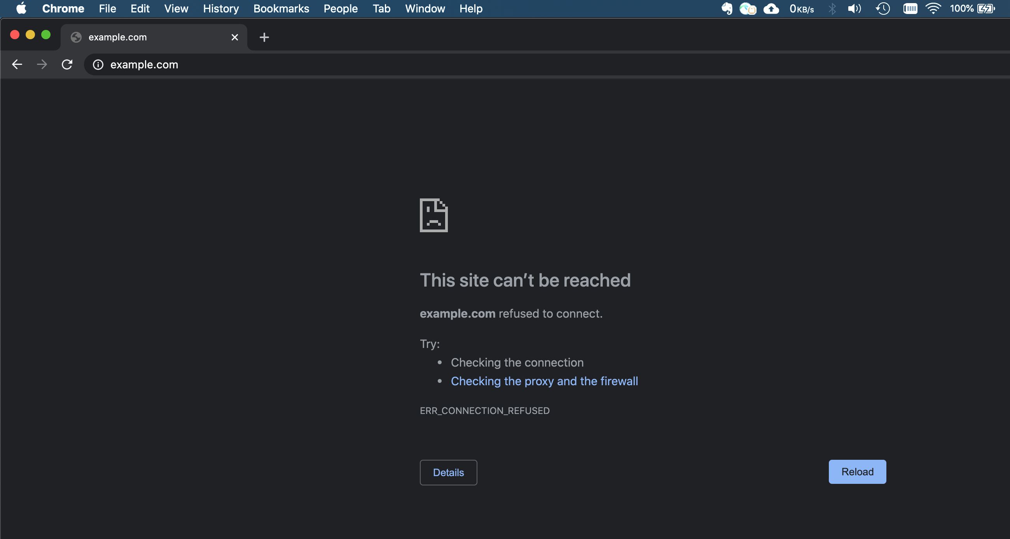Image resolution: width=1010 pixels, height=539 pixels.
Task: Go forward with the forward arrow
Action: tap(42, 64)
